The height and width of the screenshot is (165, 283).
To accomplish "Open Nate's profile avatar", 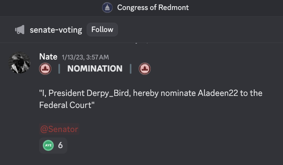I will click(19, 63).
